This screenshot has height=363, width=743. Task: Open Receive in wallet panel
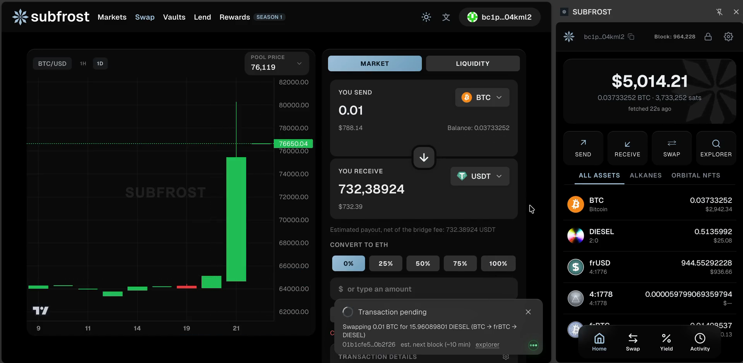coord(627,148)
